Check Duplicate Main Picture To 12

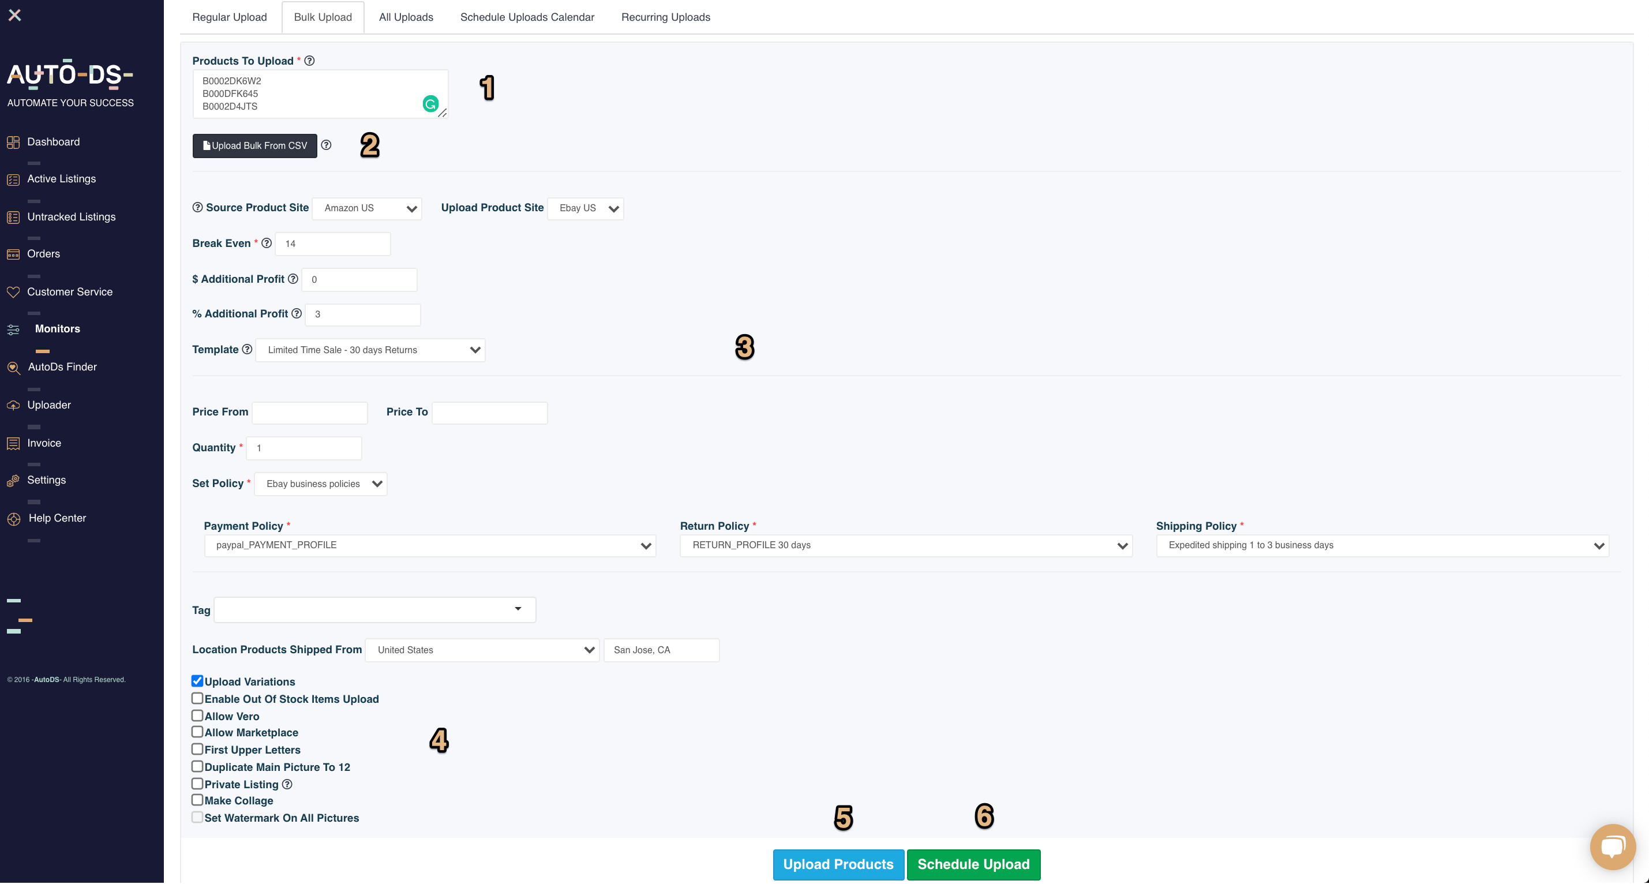click(197, 766)
